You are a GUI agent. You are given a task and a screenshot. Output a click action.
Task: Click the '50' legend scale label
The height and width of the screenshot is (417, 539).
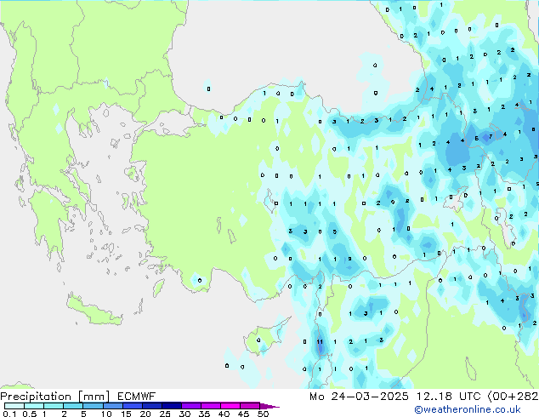(x=263, y=414)
